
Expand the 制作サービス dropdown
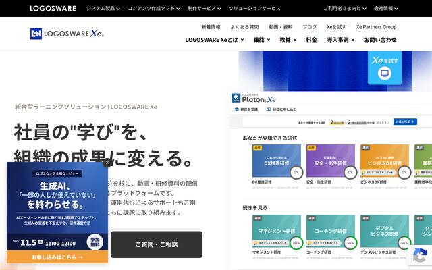coord(204,9)
